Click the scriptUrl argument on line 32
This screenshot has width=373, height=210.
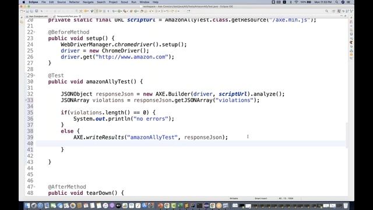233,94
